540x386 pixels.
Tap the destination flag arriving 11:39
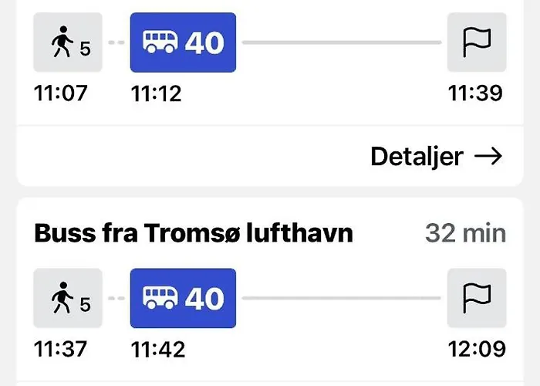point(477,42)
